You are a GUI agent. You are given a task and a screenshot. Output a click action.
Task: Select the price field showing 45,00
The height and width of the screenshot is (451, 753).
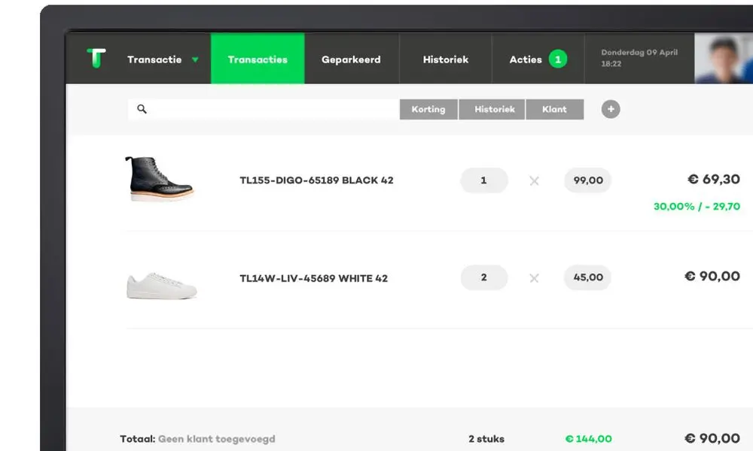pyautogui.click(x=587, y=277)
